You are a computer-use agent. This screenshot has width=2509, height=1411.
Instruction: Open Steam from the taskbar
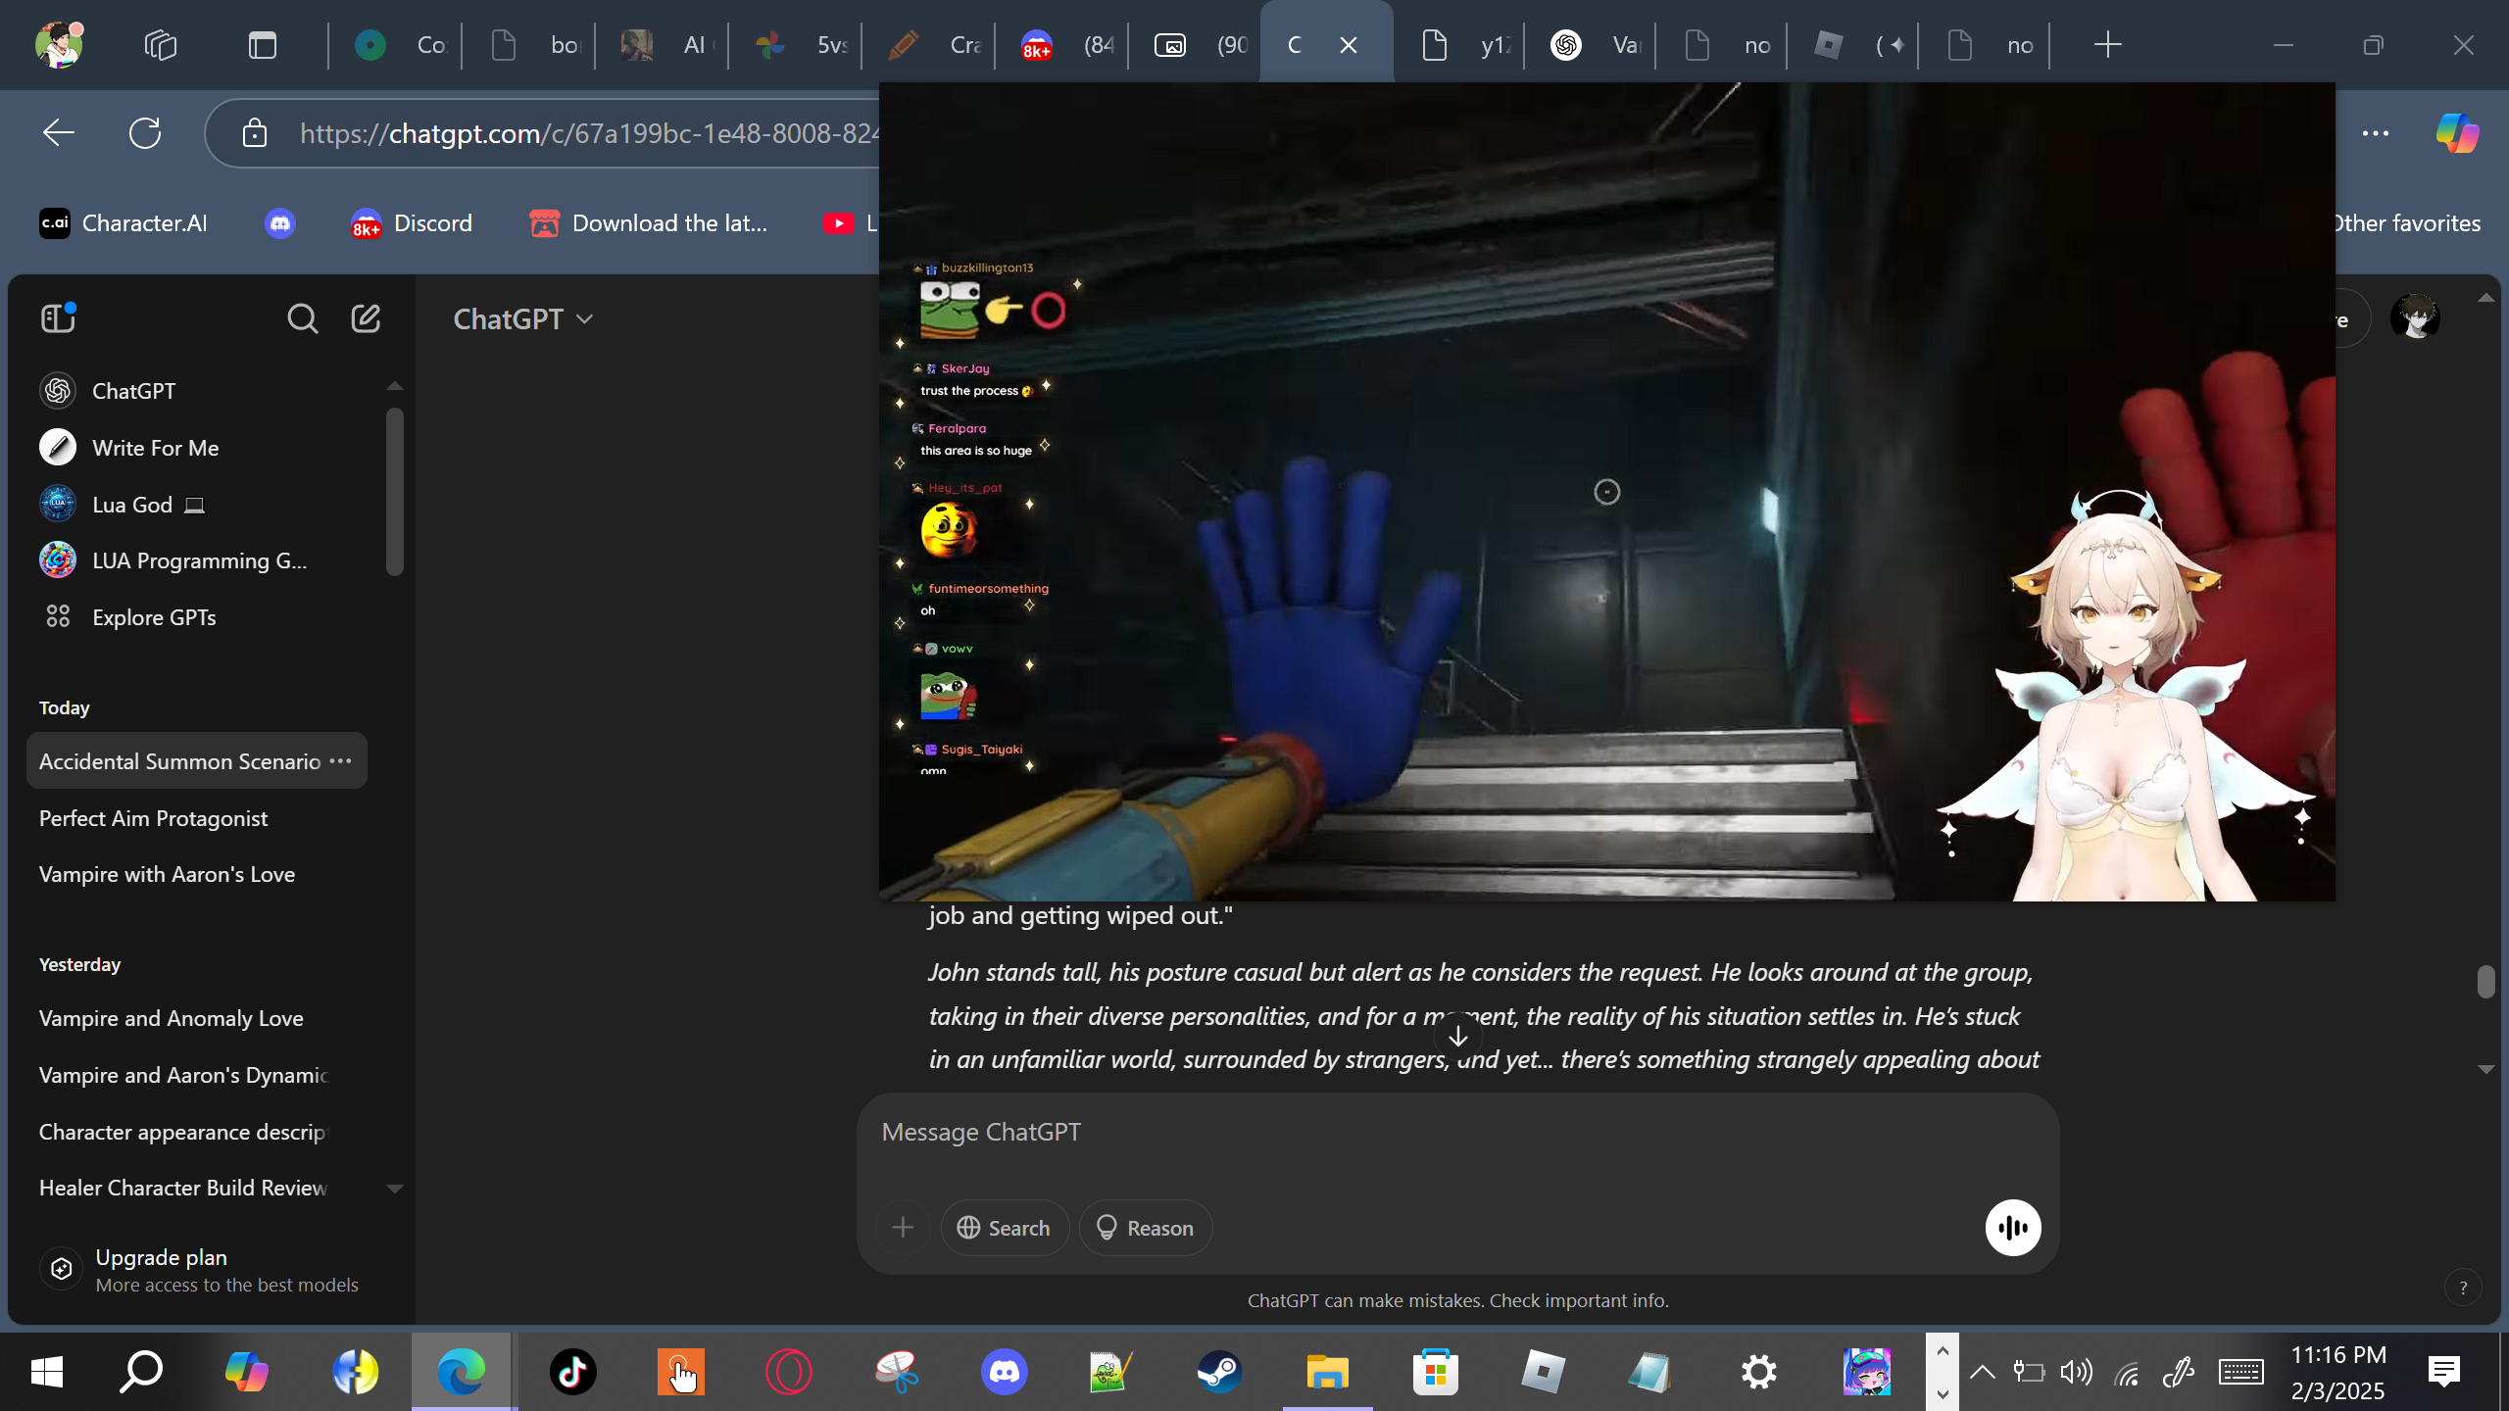click(x=1220, y=1372)
